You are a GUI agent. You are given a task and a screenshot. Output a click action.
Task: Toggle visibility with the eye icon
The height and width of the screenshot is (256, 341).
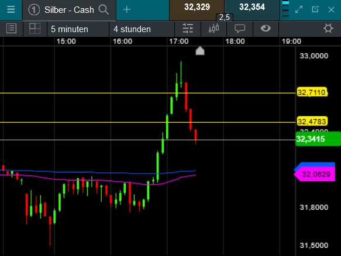pos(266,28)
